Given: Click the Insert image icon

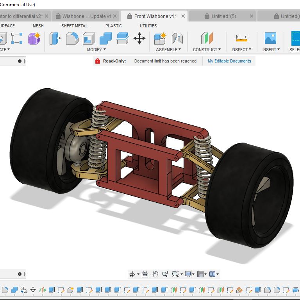Looking at the screenshot, I should click(x=270, y=38).
